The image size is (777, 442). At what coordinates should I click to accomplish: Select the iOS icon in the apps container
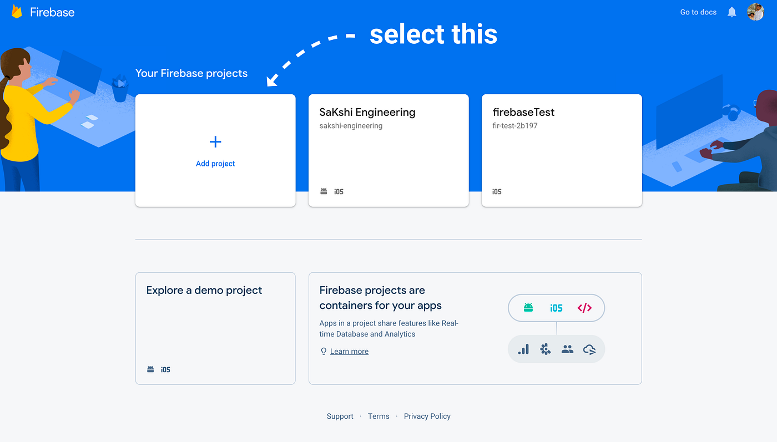556,308
